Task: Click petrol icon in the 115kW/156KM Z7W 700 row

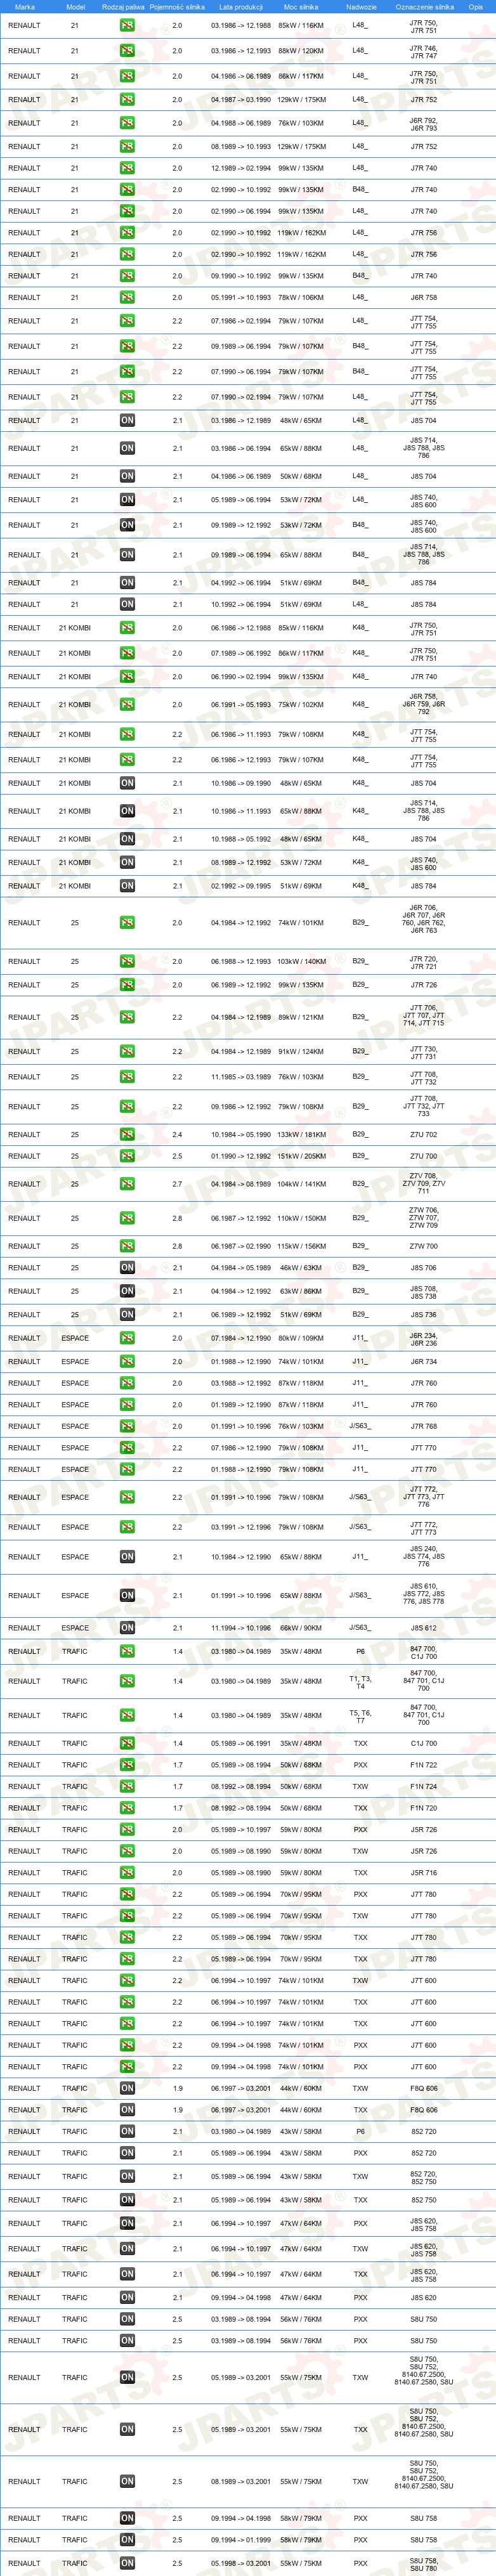Action: point(127,1246)
